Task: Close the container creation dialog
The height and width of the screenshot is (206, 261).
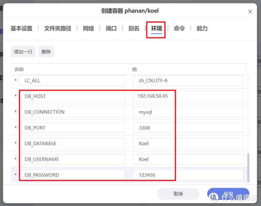Action: pos(250,11)
